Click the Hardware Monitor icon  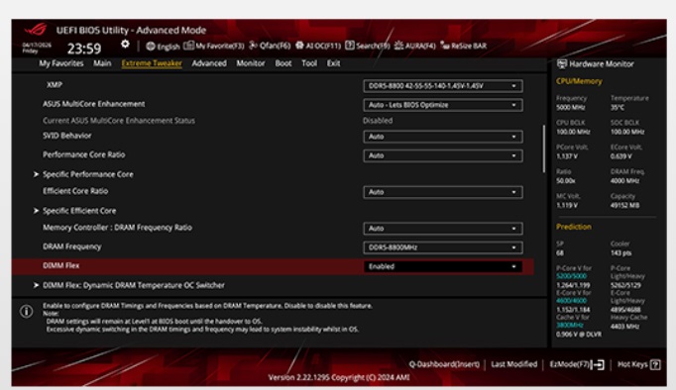point(562,64)
